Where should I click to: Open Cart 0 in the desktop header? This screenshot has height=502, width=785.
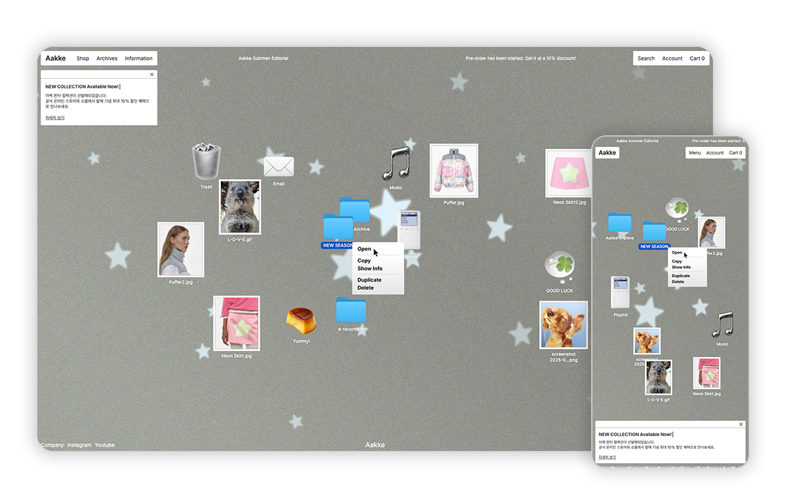pyautogui.click(x=697, y=58)
